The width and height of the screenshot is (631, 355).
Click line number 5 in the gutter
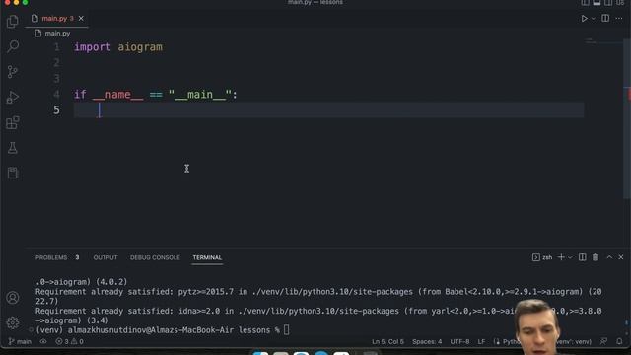(x=57, y=109)
